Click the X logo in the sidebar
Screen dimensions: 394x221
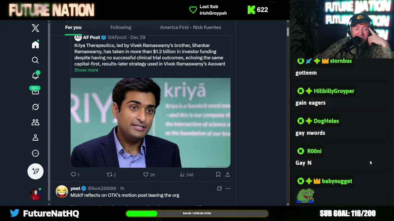[35, 28]
